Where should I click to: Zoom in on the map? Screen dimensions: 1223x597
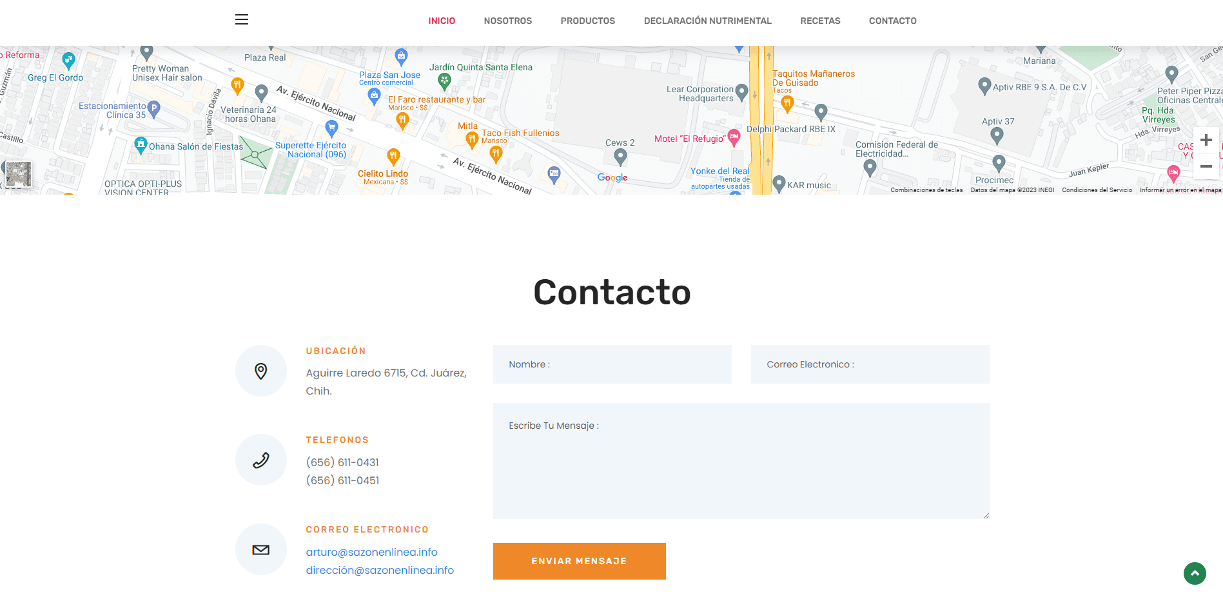coord(1206,141)
